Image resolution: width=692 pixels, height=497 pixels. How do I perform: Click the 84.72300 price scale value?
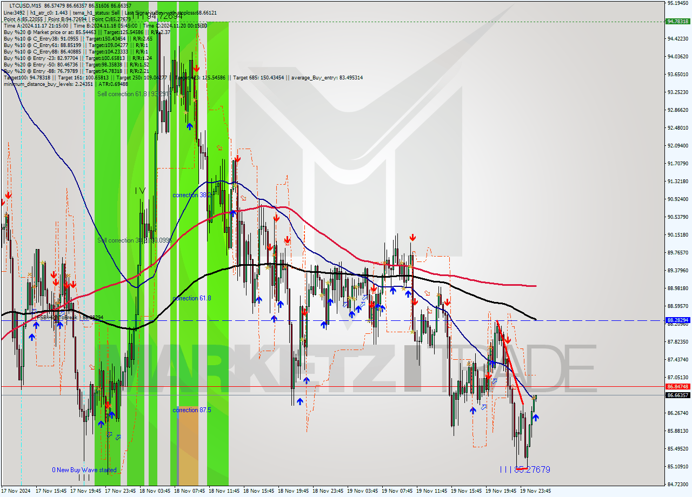678,484
